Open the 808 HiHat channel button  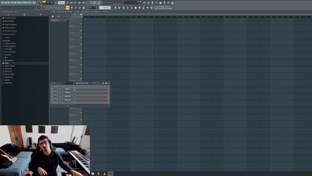(68, 96)
